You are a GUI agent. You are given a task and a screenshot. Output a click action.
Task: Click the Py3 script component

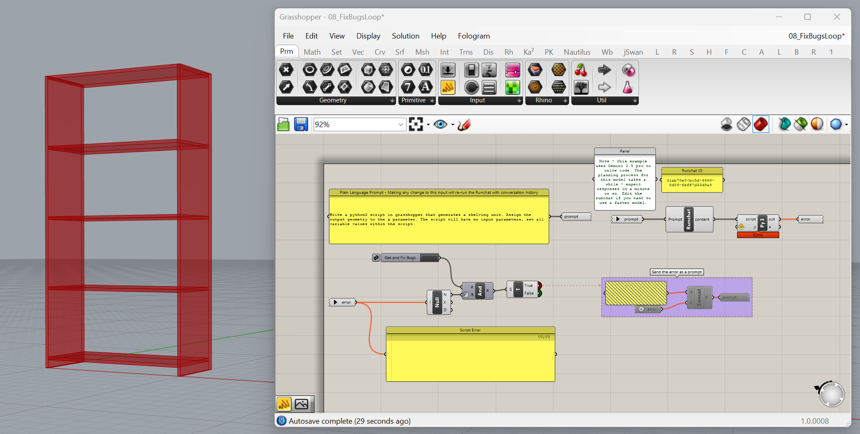(762, 223)
